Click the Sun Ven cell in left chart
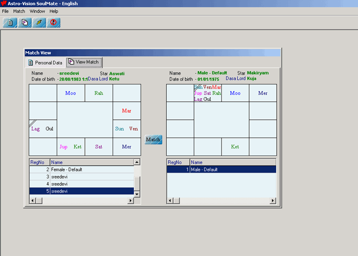This screenshot has height=256, width=358. pyautogui.click(x=127, y=129)
